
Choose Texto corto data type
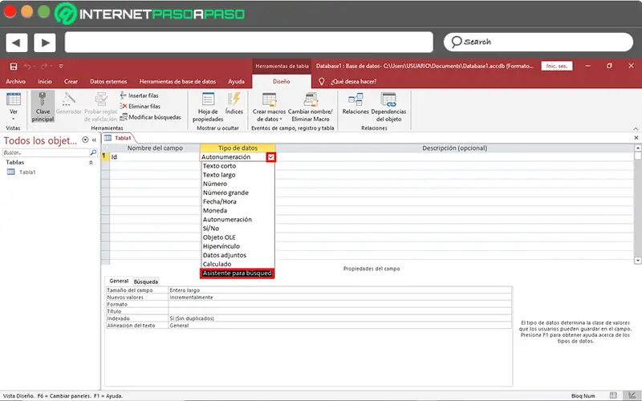click(x=219, y=166)
